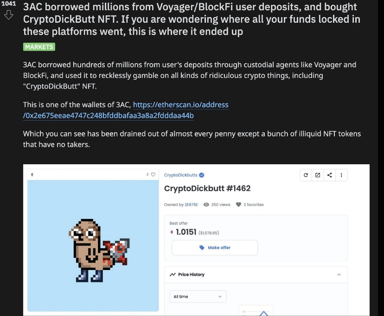Screen dimensions: 384x316
Task: Click the verified checkmark next to CryptoDickbutts
Action: pyautogui.click(x=202, y=175)
